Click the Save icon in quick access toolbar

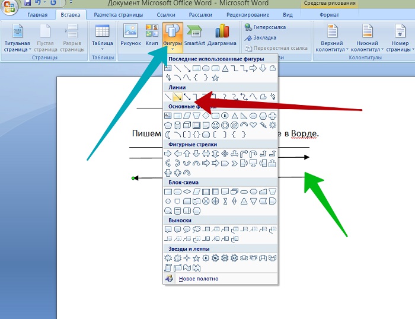click(x=27, y=3)
